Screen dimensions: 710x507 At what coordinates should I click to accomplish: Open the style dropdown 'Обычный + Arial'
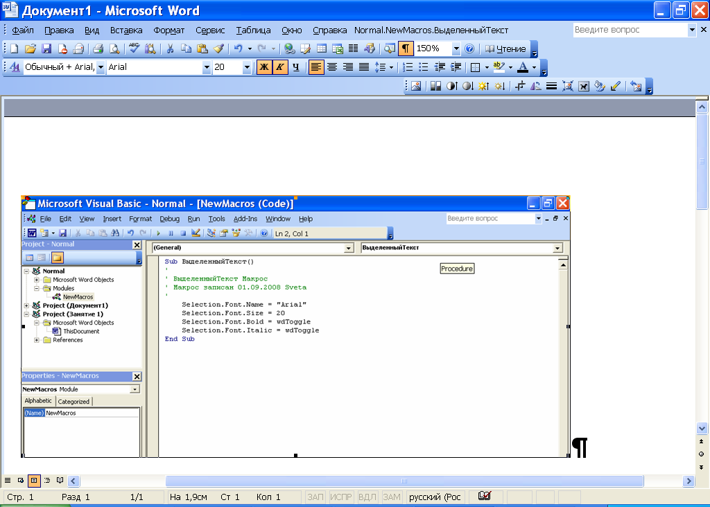[x=101, y=67]
